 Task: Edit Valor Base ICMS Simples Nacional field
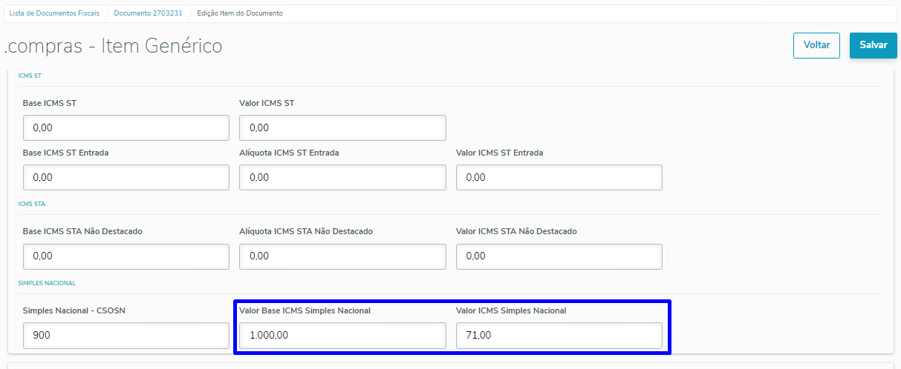click(342, 336)
